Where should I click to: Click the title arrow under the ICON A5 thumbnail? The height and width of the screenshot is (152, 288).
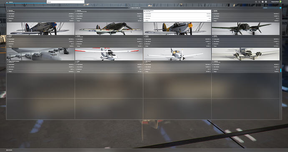point(76,62)
